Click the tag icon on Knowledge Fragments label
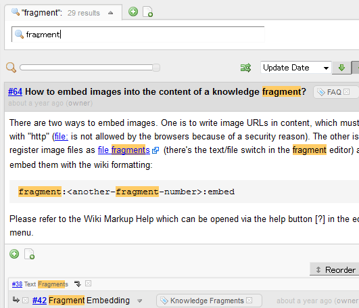 164,301
